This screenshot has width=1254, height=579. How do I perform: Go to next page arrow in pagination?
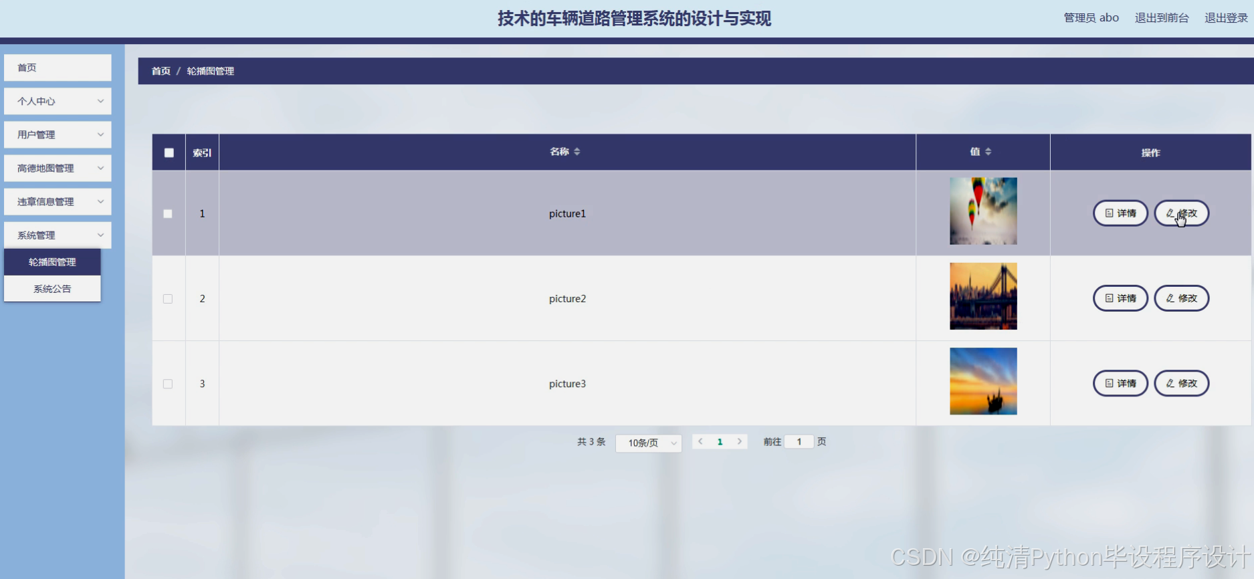[739, 441]
